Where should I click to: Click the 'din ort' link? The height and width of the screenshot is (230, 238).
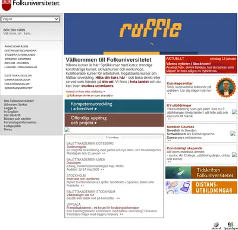tap(108, 82)
